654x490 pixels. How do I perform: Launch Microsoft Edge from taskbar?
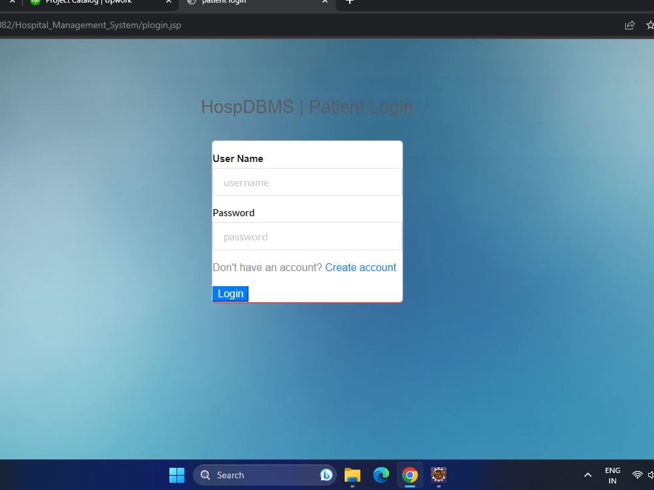[x=381, y=475]
